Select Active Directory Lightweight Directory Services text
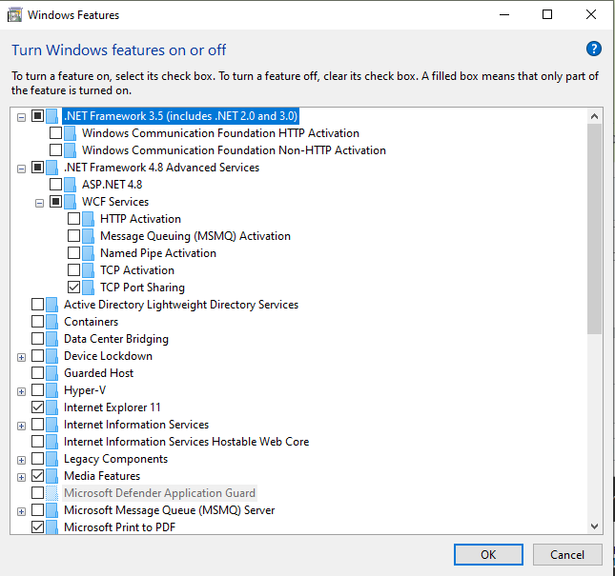 [x=181, y=305]
